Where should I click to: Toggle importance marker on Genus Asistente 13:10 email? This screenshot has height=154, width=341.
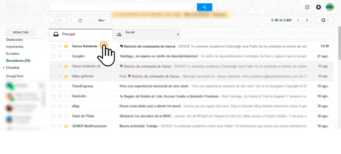tap(66, 46)
